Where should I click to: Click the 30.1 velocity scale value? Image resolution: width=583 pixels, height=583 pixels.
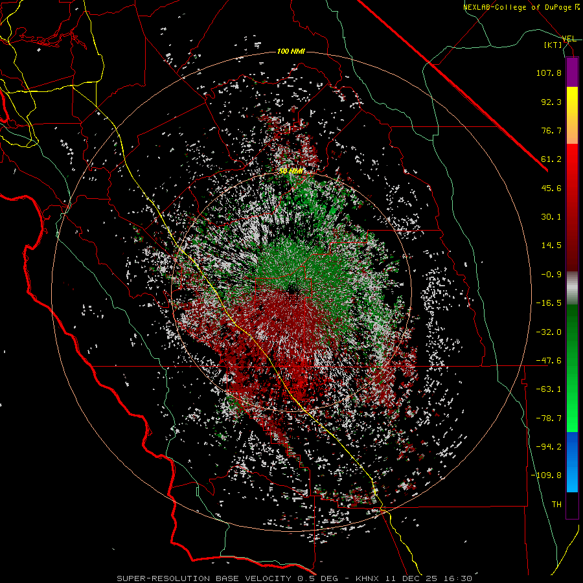(x=551, y=217)
